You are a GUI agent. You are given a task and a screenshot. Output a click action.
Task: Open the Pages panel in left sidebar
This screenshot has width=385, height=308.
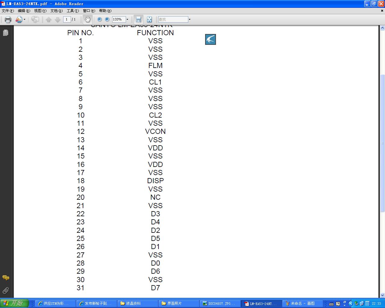click(x=5, y=32)
